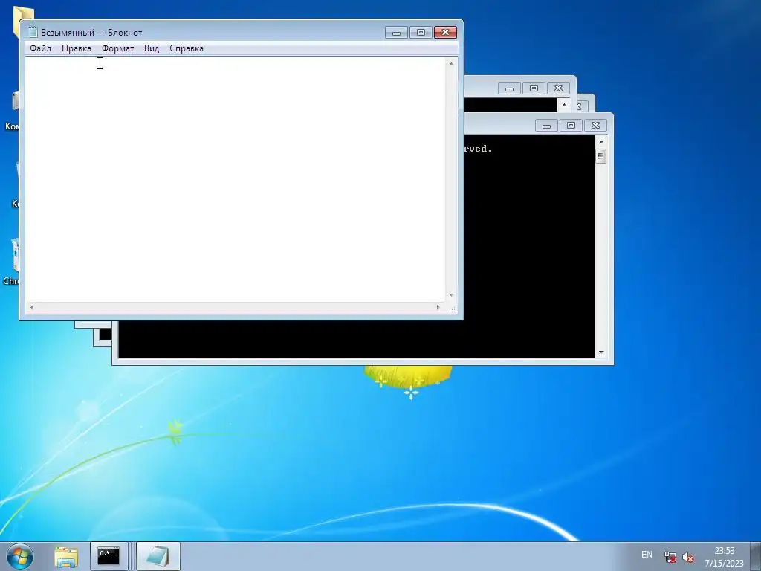Click the Notepad icon in title bar

(x=33, y=32)
